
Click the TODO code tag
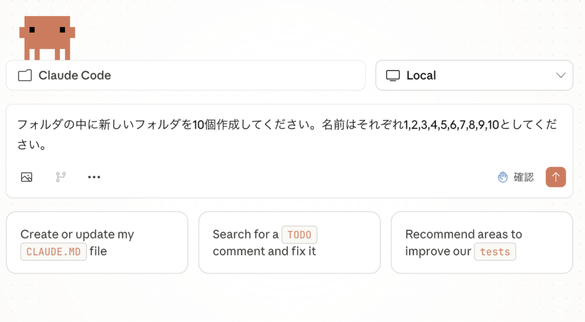click(x=299, y=234)
